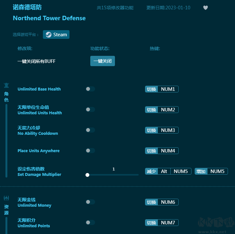Viewport: 235px width, 234px height.
Task: Toggle Unlimited Money switch
Action: tap(90, 202)
